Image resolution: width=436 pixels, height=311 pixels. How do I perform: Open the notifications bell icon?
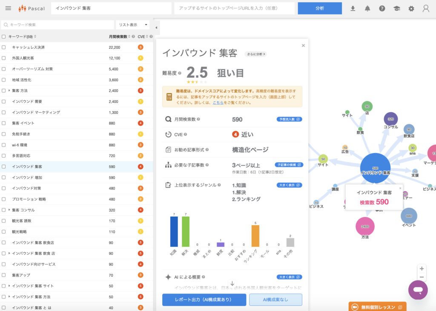point(367,8)
